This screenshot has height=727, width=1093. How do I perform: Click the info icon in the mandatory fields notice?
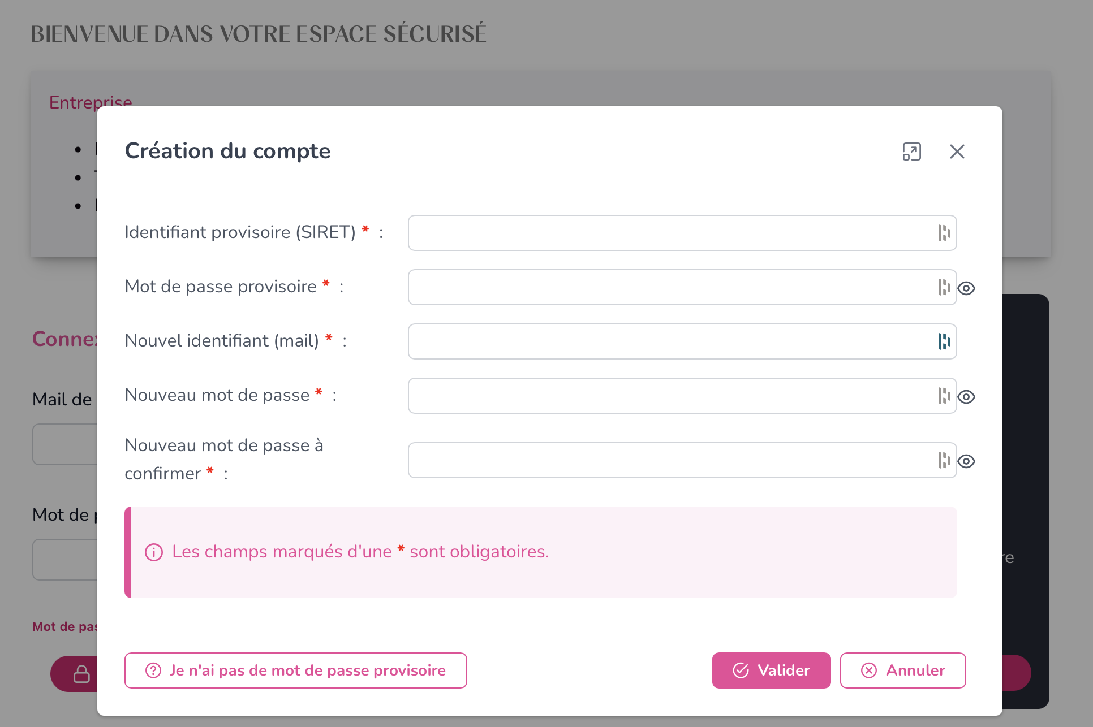click(x=154, y=552)
